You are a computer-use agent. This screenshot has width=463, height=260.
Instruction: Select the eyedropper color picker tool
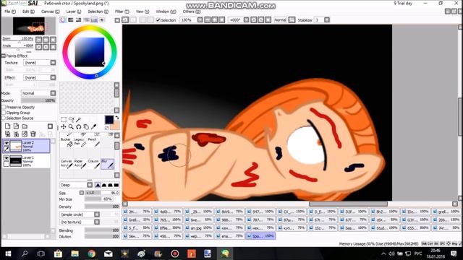93,127
